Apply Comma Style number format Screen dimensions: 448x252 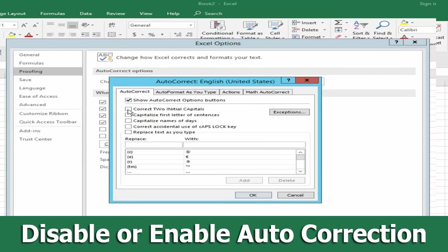(x=162, y=35)
